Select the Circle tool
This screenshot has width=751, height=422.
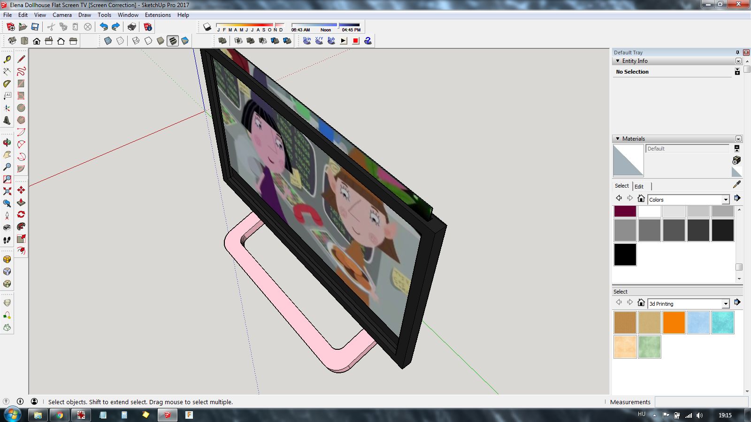(x=21, y=108)
